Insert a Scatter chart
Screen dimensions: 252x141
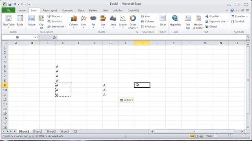tap(123, 22)
